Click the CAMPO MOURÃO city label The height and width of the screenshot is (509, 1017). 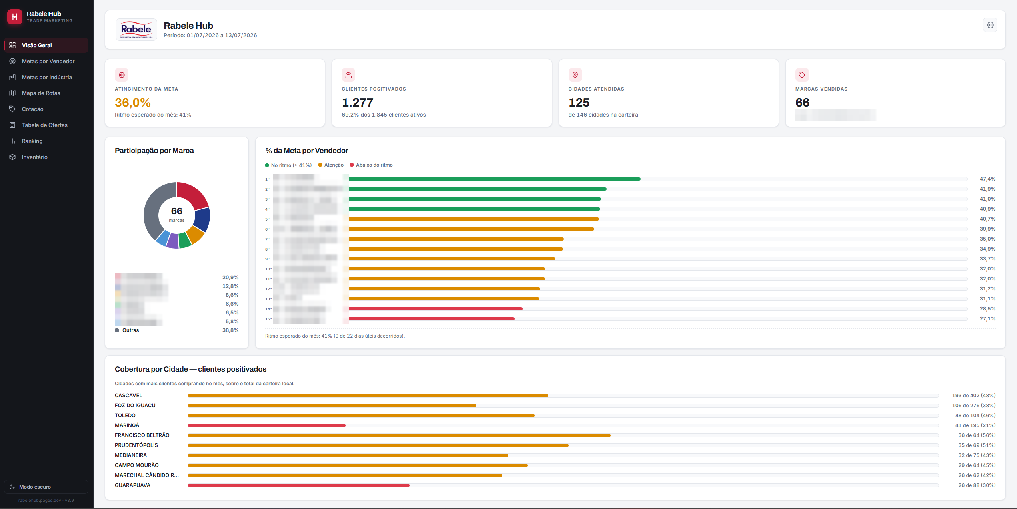137,465
